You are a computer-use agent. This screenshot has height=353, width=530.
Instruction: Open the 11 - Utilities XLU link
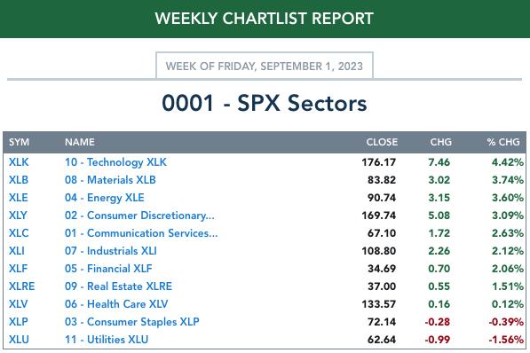click(107, 340)
